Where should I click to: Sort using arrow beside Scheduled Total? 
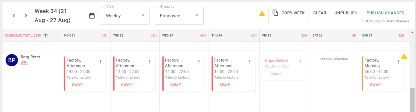coord(45,35)
